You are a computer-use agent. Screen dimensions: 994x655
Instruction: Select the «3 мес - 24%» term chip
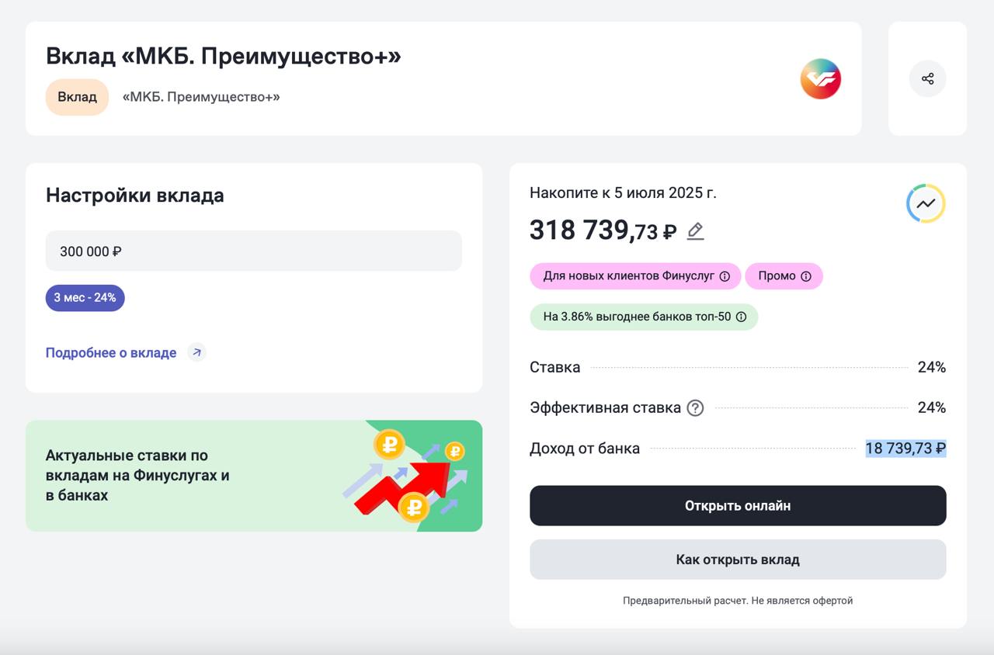coord(85,297)
